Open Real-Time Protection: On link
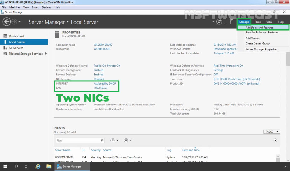 pyautogui.click(x=228, y=66)
